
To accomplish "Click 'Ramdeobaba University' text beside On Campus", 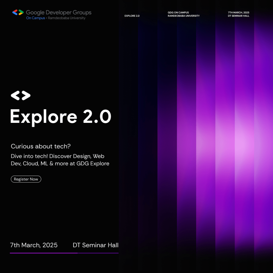I will (67, 18).
